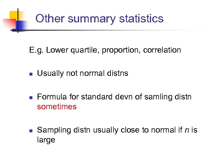Click the word 'large' at the bottom
Image resolution: width=210 pixels, height=157 pixels.
46,140
